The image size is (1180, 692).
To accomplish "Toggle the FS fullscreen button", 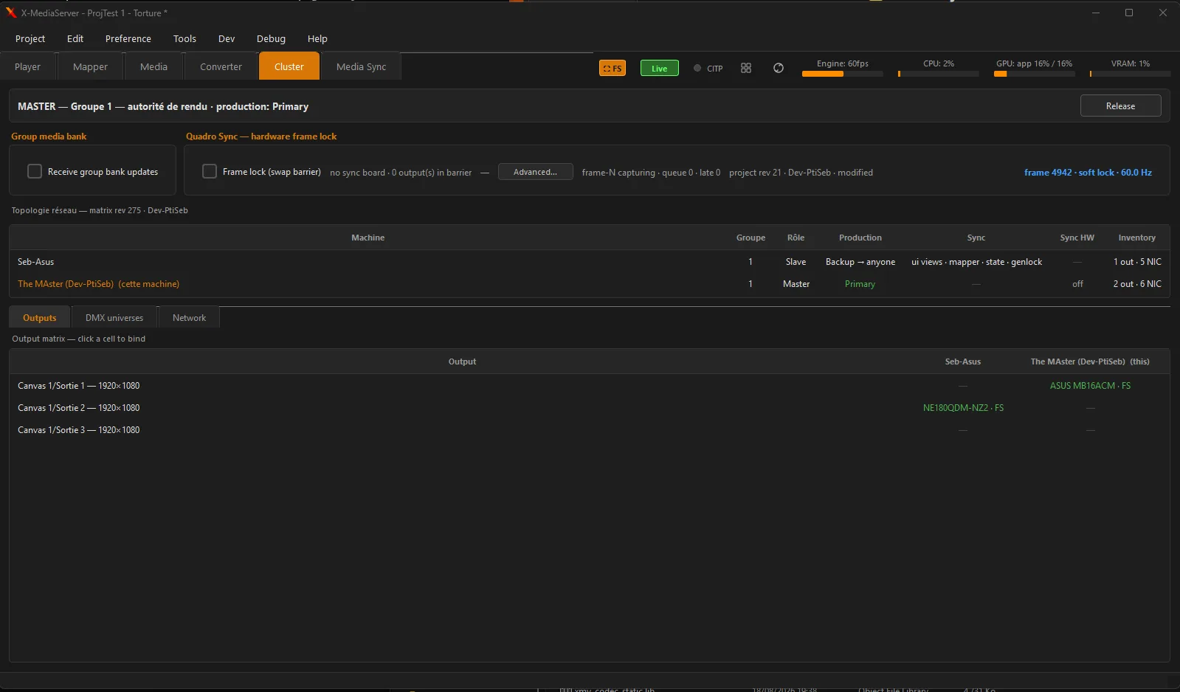I will click(x=612, y=69).
